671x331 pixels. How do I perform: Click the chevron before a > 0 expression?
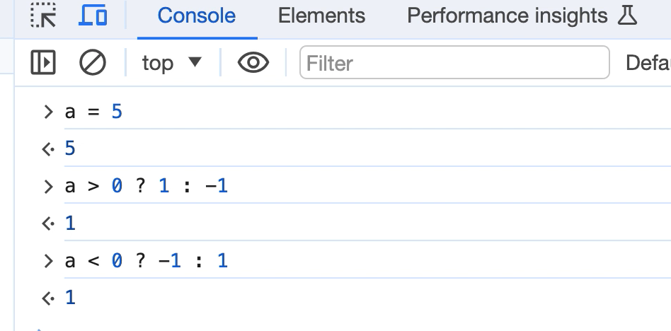tap(48, 187)
